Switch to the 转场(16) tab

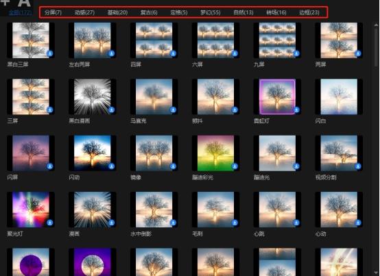[x=276, y=12]
